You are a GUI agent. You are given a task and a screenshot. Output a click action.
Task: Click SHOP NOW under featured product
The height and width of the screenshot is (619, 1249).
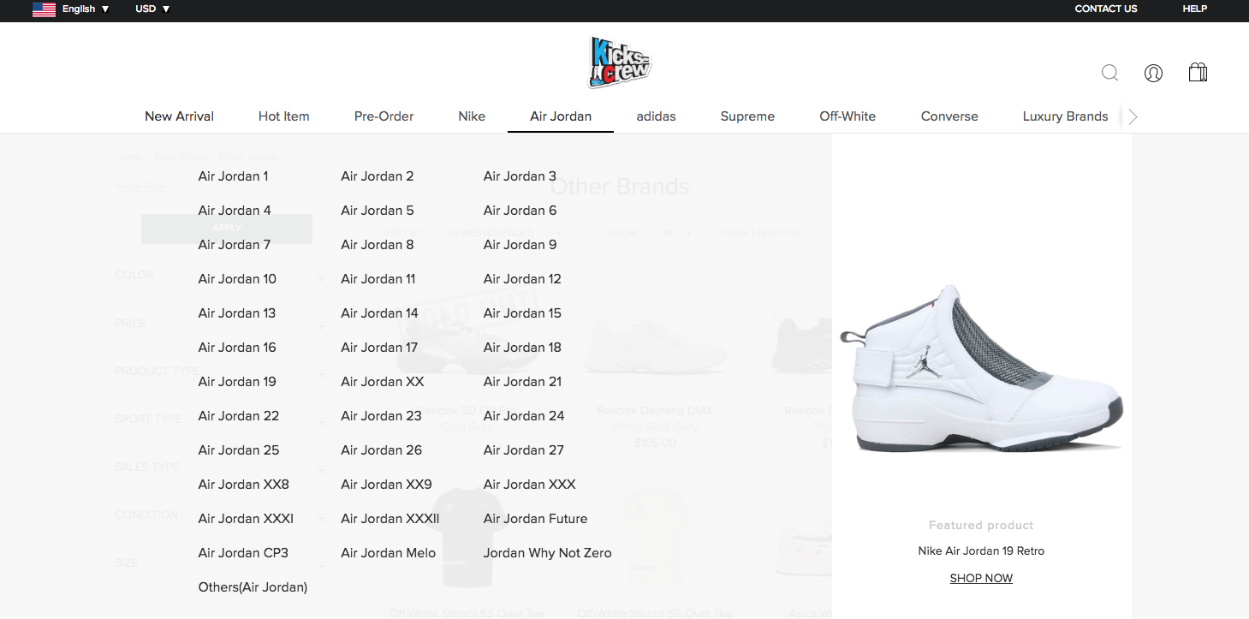click(x=981, y=578)
